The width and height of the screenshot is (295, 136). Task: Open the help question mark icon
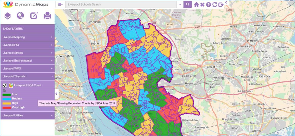point(209,5)
